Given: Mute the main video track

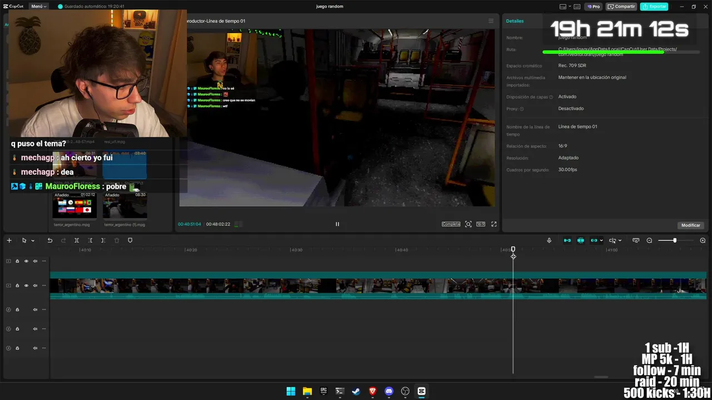Looking at the screenshot, I should [x=35, y=286].
